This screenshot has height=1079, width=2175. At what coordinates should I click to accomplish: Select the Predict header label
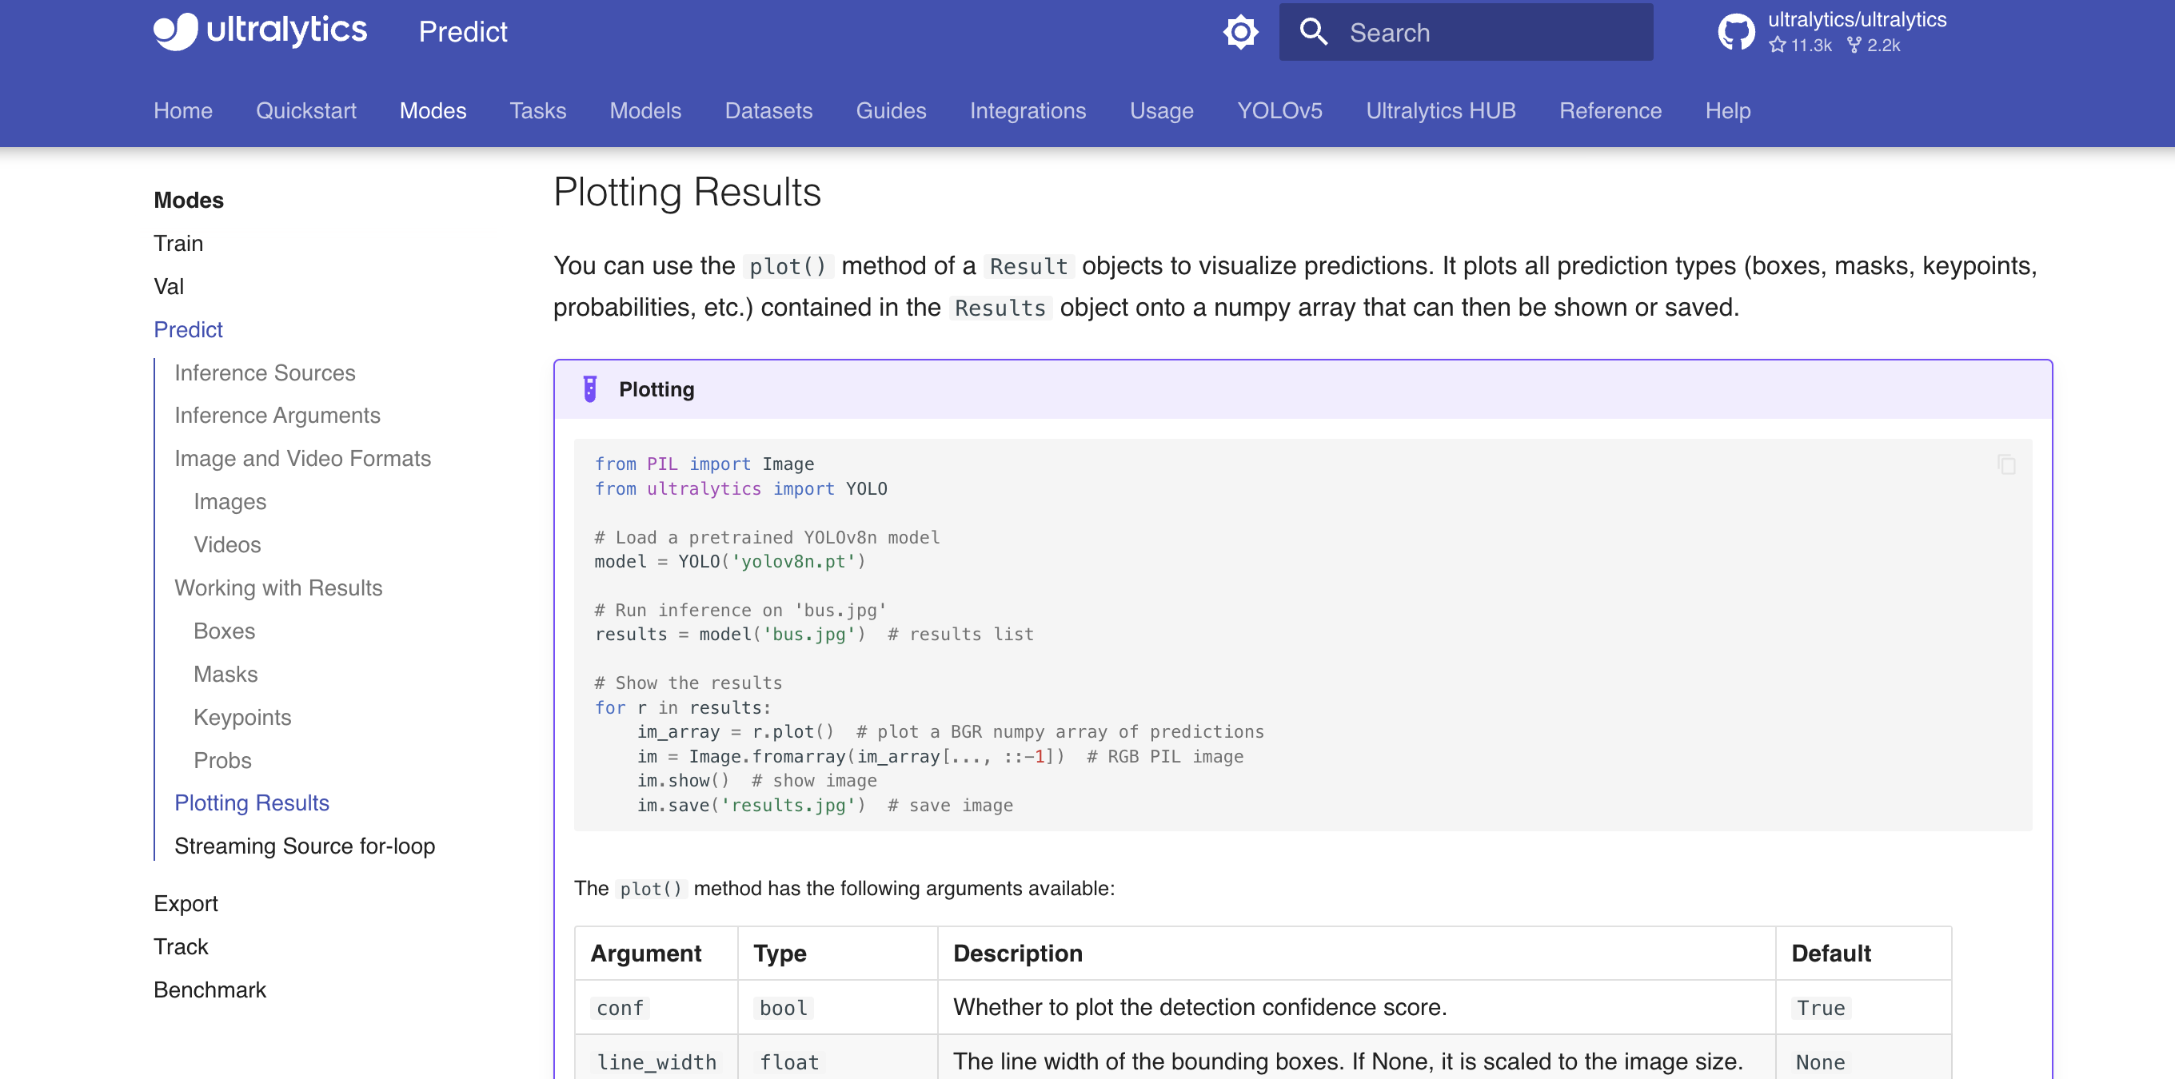click(x=462, y=31)
